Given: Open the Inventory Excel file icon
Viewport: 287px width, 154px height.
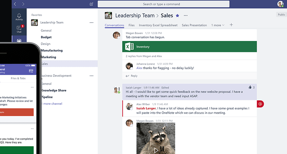Looking at the screenshot, I should point(129,46).
